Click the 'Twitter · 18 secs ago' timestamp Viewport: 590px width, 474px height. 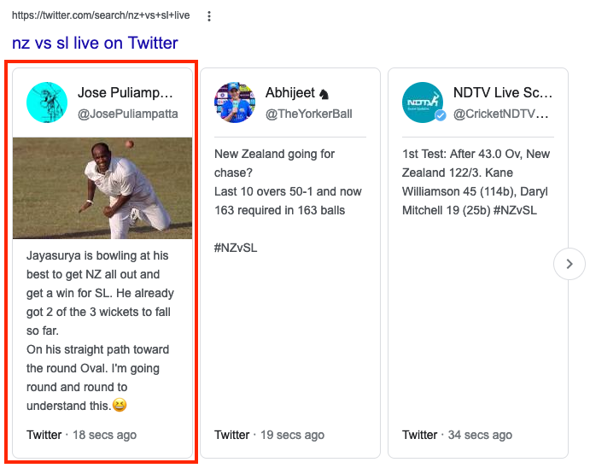coord(81,435)
